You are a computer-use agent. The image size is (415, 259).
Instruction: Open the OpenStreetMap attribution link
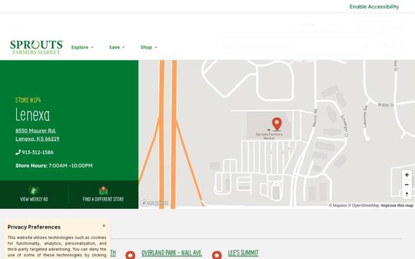[363, 205]
